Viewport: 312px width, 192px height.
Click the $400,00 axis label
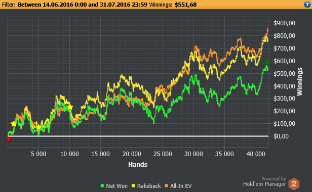(x=284, y=86)
